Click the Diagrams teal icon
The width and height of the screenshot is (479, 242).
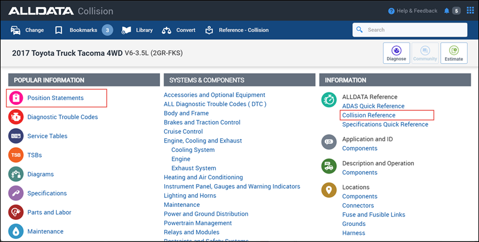click(16, 174)
